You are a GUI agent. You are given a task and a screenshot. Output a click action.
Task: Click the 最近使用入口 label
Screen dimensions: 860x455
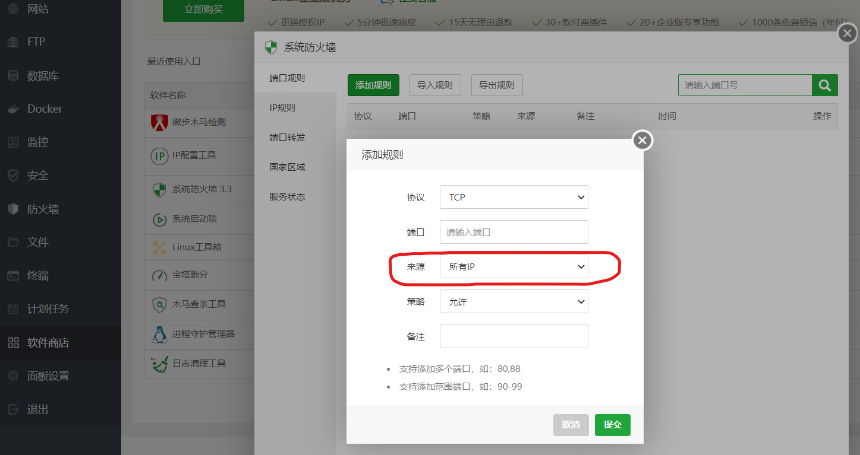tap(174, 62)
